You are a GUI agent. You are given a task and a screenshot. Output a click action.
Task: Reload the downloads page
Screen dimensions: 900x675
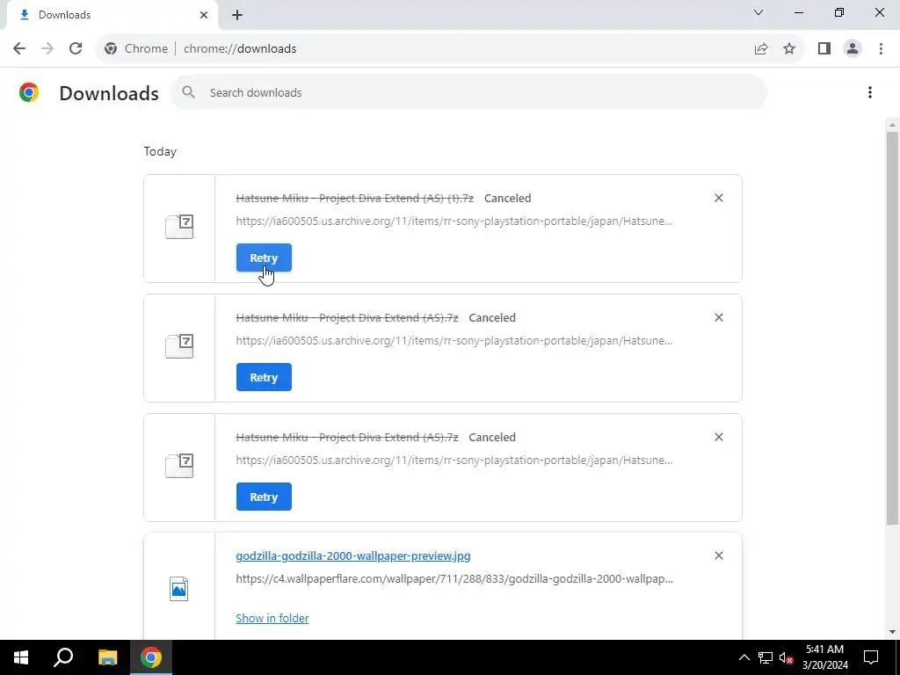[x=76, y=49]
